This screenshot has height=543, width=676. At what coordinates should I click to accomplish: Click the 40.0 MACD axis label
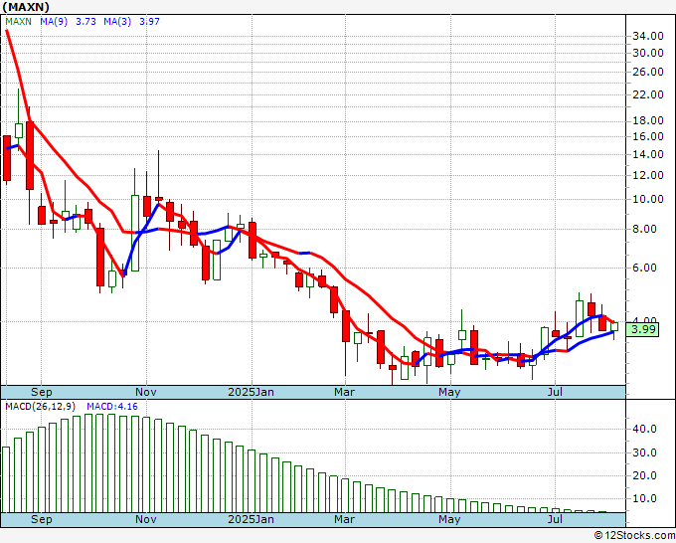(644, 430)
